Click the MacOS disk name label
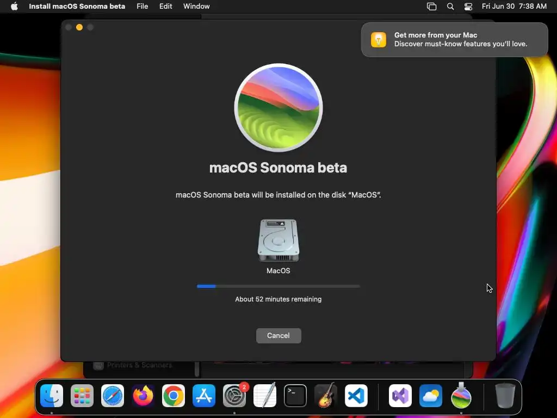The image size is (557, 418). [278, 271]
